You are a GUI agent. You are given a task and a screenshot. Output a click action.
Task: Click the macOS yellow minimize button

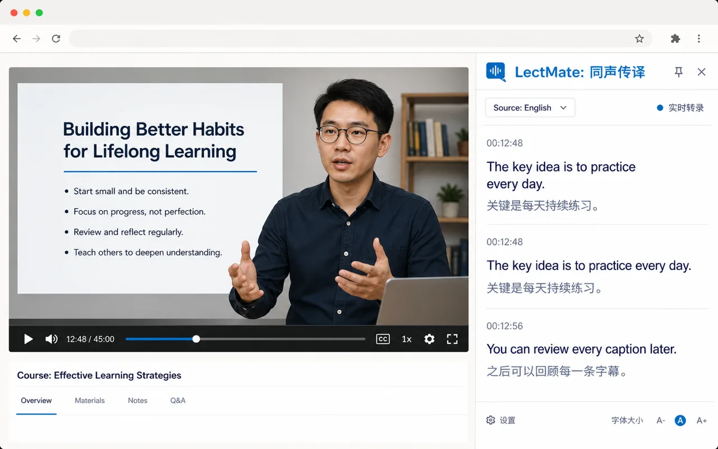click(26, 12)
